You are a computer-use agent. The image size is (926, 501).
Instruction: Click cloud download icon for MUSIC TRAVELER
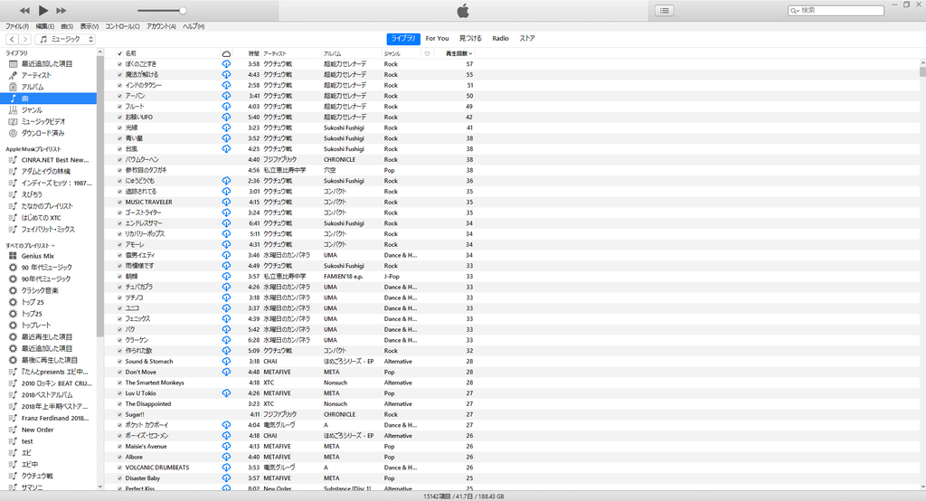(x=226, y=202)
